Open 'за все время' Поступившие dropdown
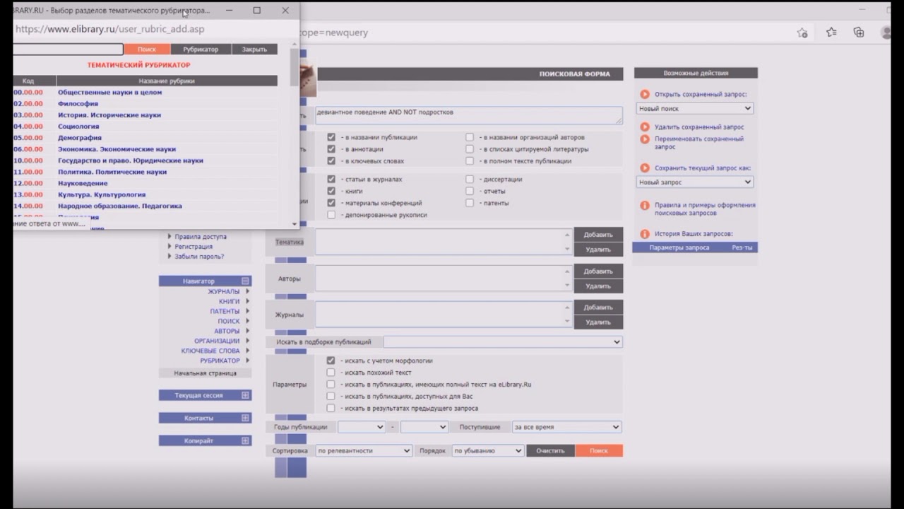 (x=567, y=427)
